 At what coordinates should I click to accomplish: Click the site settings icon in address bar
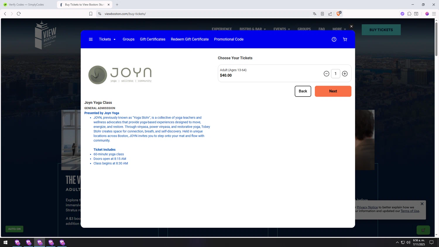tap(100, 14)
